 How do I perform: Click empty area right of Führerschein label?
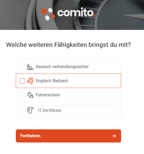tap(90, 95)
